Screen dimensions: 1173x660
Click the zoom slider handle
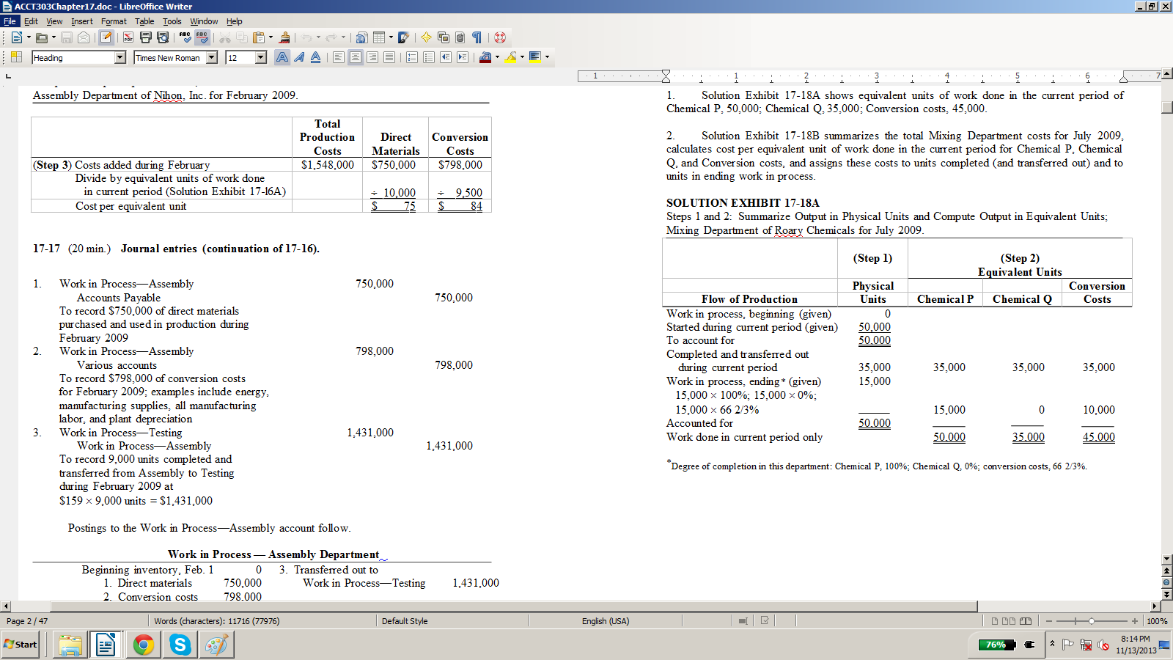pos(1091,621)
